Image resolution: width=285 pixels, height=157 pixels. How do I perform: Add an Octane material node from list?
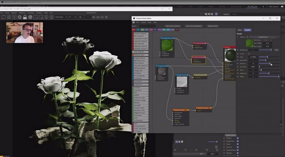[x=140, y=33]
